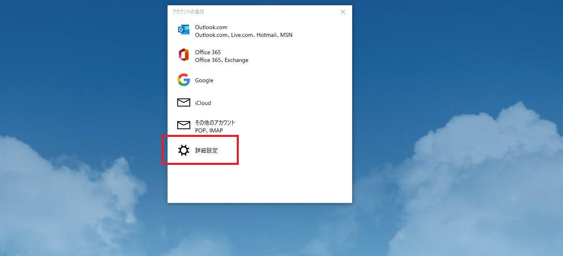This screenshot has height=256, width=563.
Task: Click the 'Outlook.com、Live.com、Hotmail、MSN' subtitle
Action: point(244,35)
